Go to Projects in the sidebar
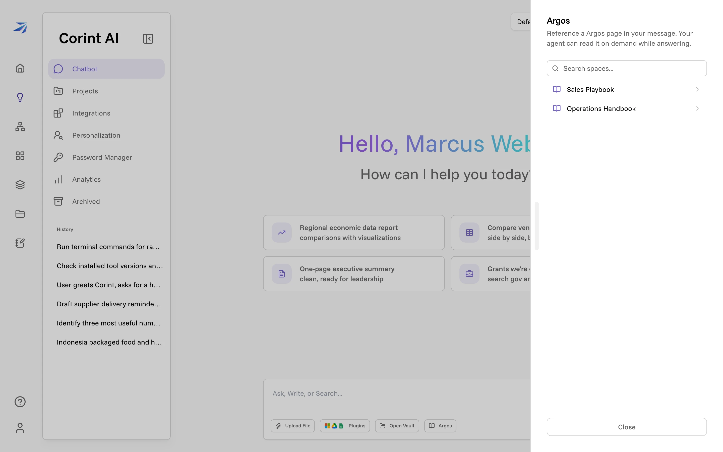The image size is (723, 452). [x=106, y=91]
